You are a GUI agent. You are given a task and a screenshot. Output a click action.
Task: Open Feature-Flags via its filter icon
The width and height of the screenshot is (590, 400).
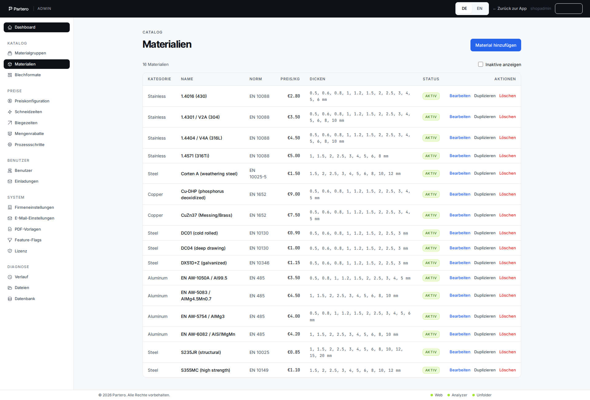click(x=10, y=240)
